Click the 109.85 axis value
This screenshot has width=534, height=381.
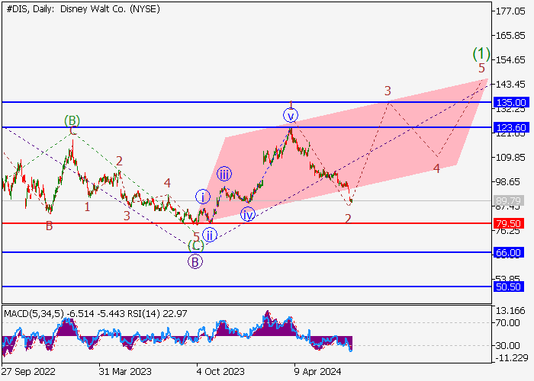(510, 158)
